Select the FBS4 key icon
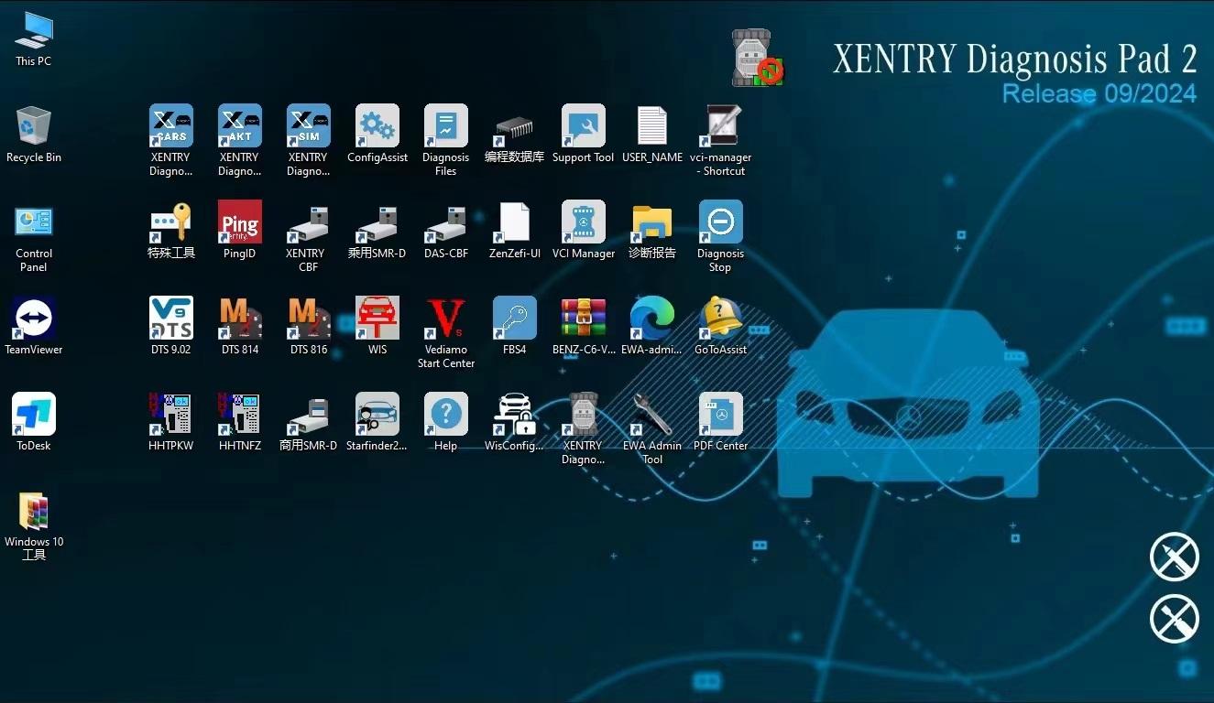Image resolution: width=1214 pixels, height=703 pixels. 514,319
